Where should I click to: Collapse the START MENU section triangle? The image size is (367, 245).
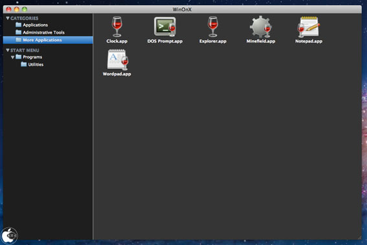[8, 50]
